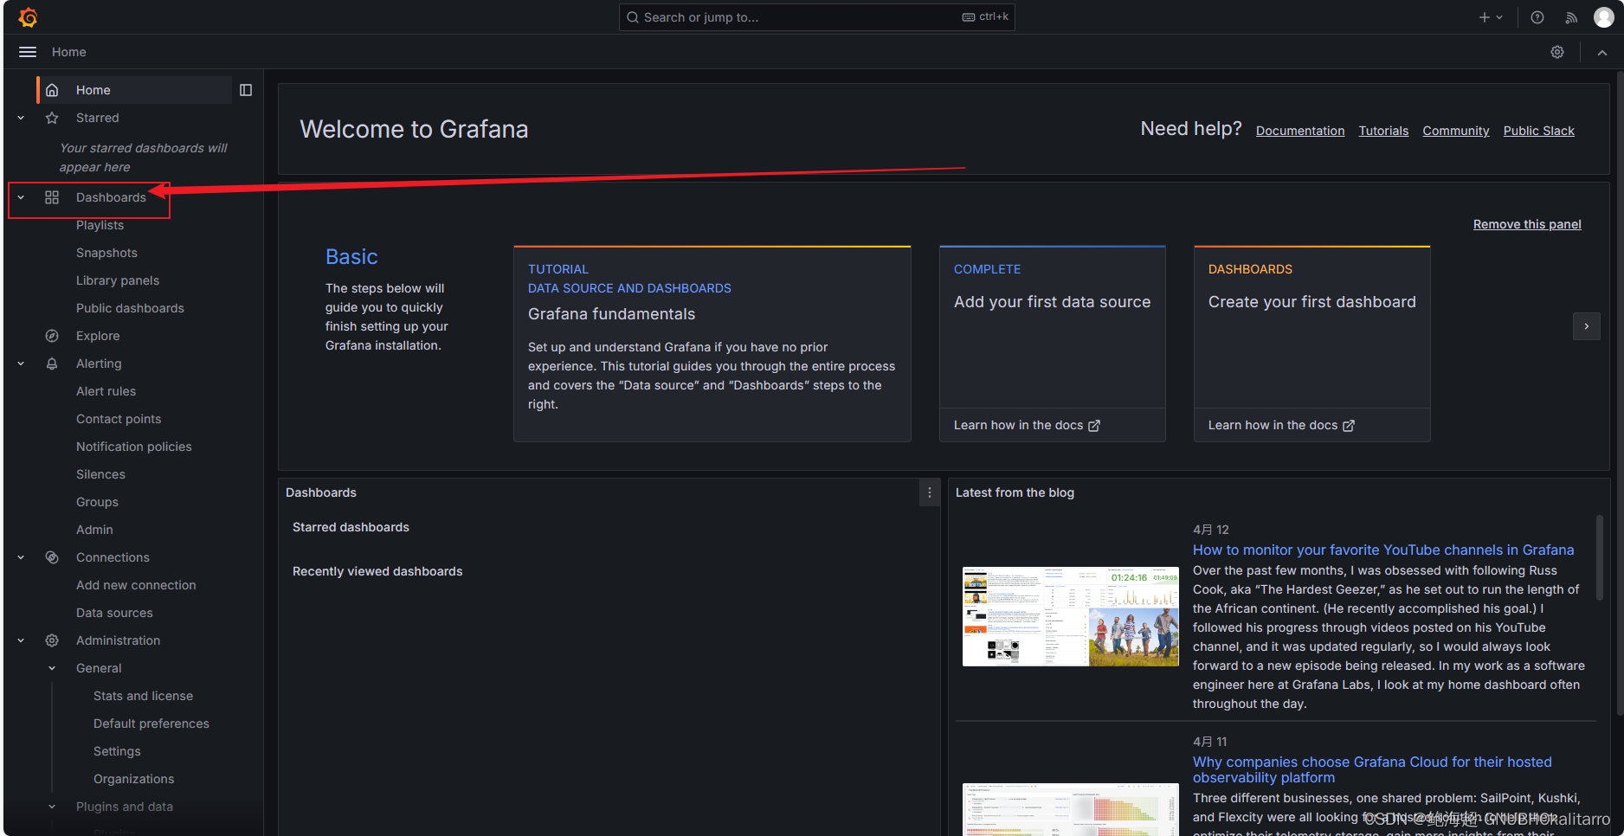Open the Help question mark icon
Viewport: 1624px width, 836px height.
[x=1537, y=17]
